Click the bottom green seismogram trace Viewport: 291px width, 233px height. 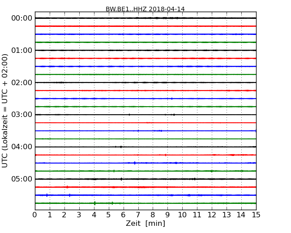pos(145,203)
